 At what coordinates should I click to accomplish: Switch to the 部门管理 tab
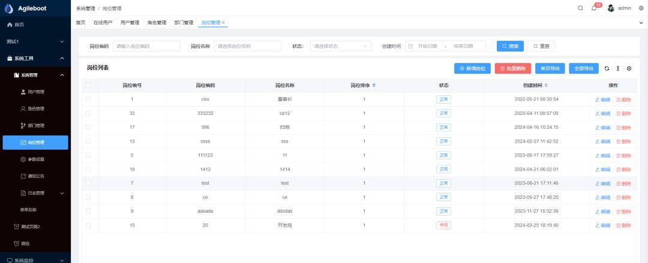tap(184, 23)
